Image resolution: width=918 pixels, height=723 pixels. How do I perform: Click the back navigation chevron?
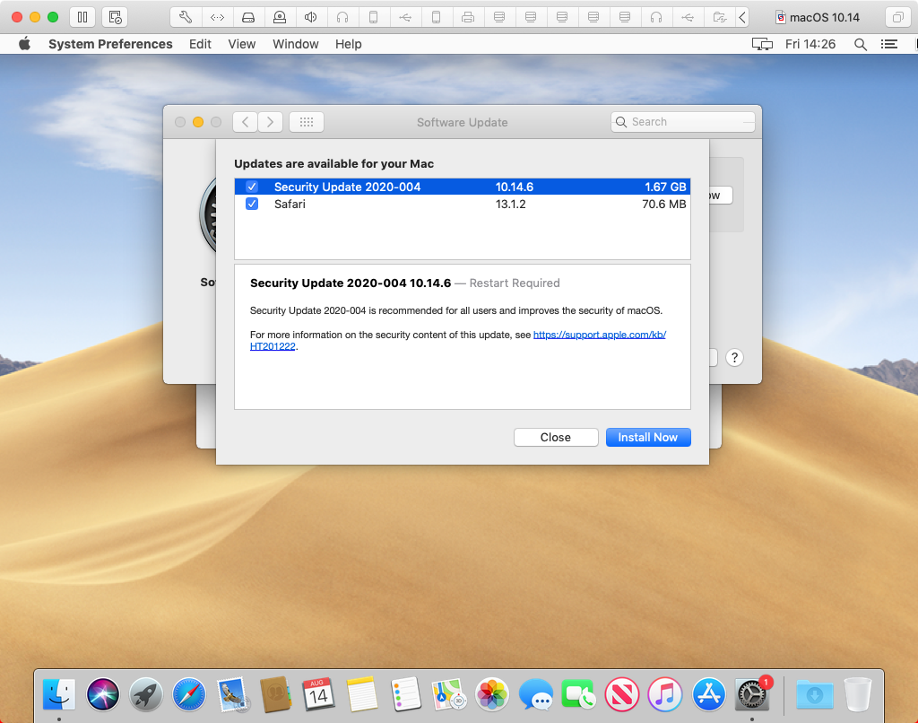coord(244,121)
